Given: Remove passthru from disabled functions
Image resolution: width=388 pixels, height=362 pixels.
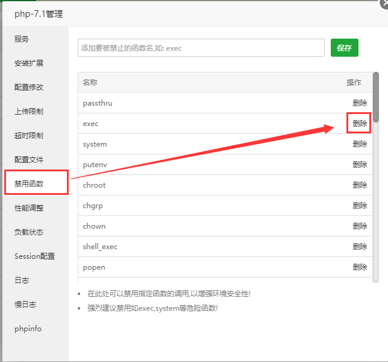Looking at the screenshot, I should 360,103.
